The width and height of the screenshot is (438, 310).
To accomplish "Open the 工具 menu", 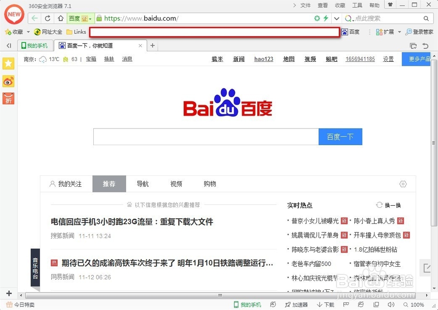I will pyautogui.click(x=357, y=5).
